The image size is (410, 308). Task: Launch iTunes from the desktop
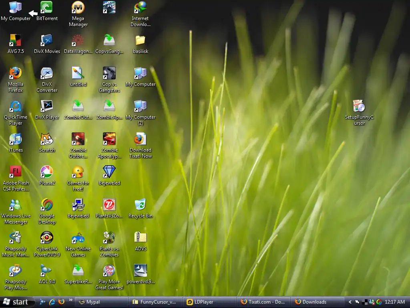point(16,143)
